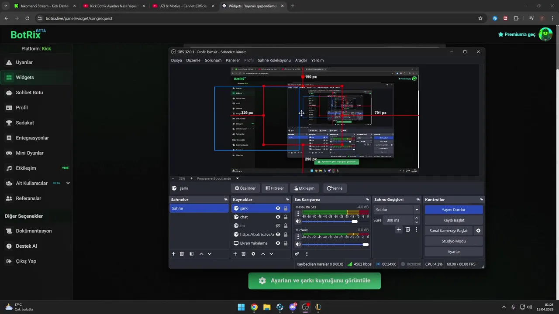Open Windows Start menu

(x=241, y=307)
